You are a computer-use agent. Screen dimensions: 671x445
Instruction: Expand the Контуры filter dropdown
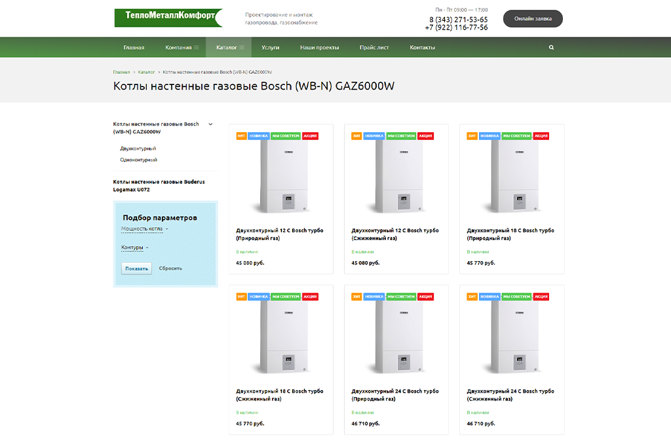(x=134, y=247)
